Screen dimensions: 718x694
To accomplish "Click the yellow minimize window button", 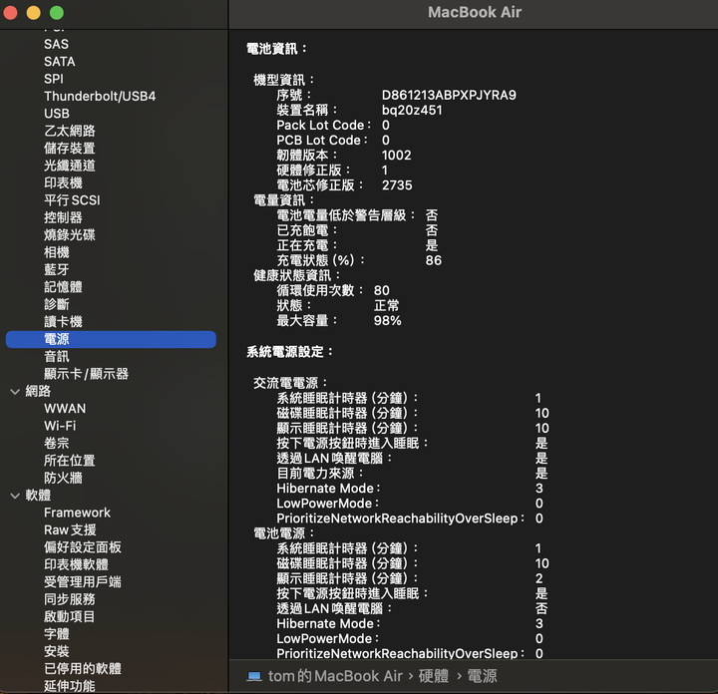I will [x=34, y=13].
